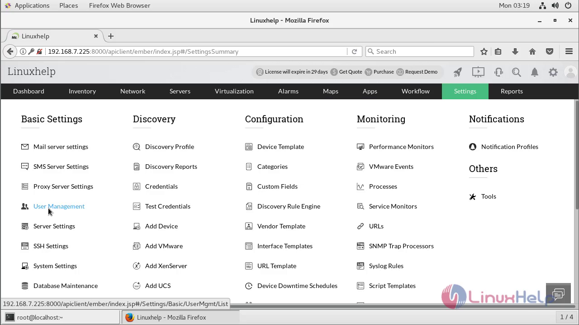The image size is (579, 325).
Task: Click the URLs chain link icon
Action: click(x=361, y=226)
